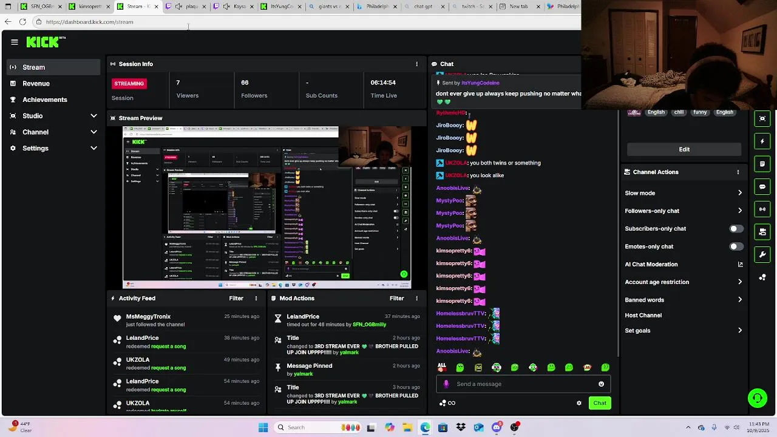
Task: Expand the Studio section chevron
Action: (x=93, y=115)
